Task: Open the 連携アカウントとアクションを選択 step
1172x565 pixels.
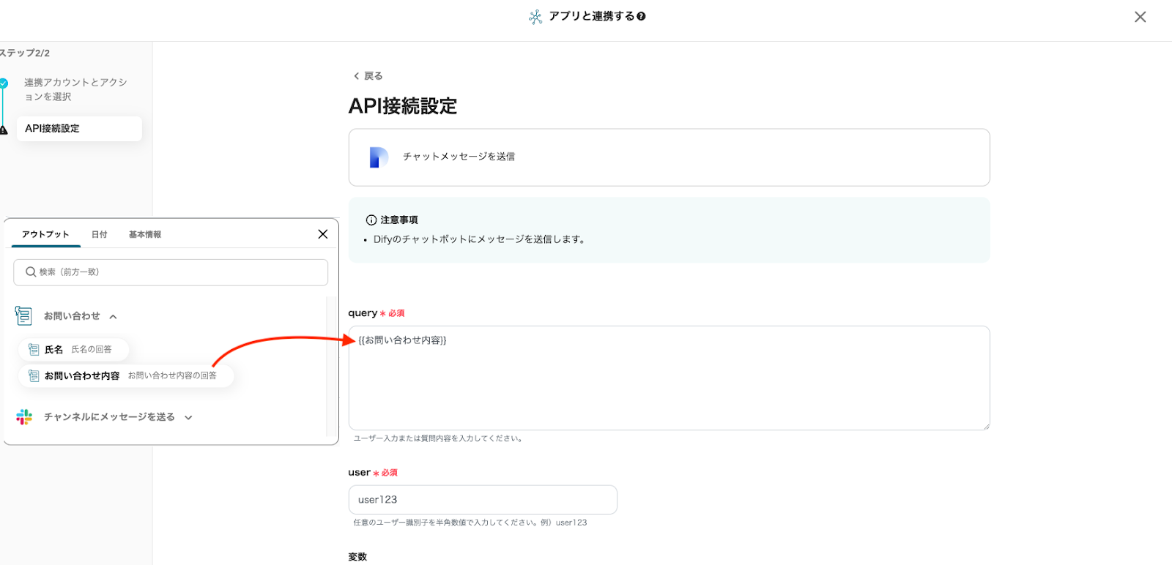Action: click(75, 89)
